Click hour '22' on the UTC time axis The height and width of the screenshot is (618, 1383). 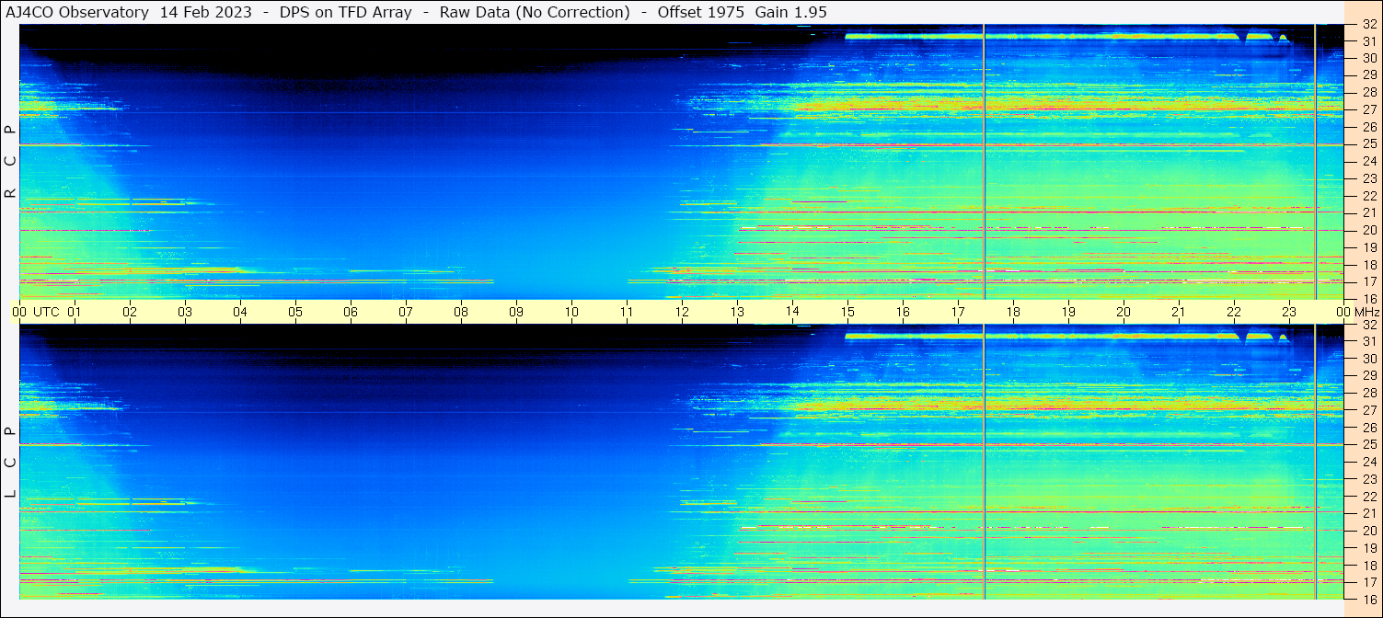1234,312
